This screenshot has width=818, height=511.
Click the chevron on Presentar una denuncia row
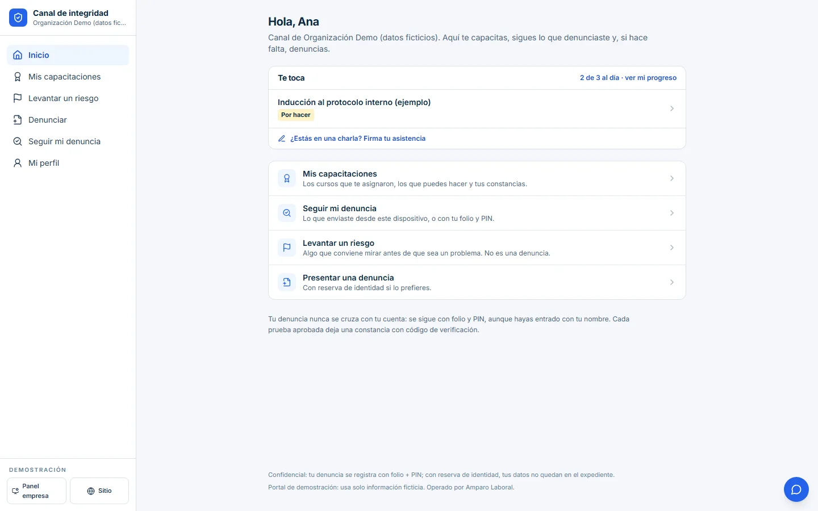click(x=672, y=282)
